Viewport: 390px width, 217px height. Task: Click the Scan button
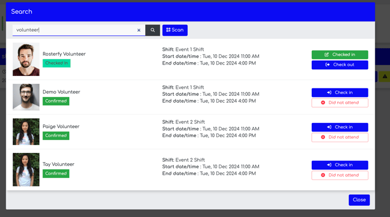175,30
